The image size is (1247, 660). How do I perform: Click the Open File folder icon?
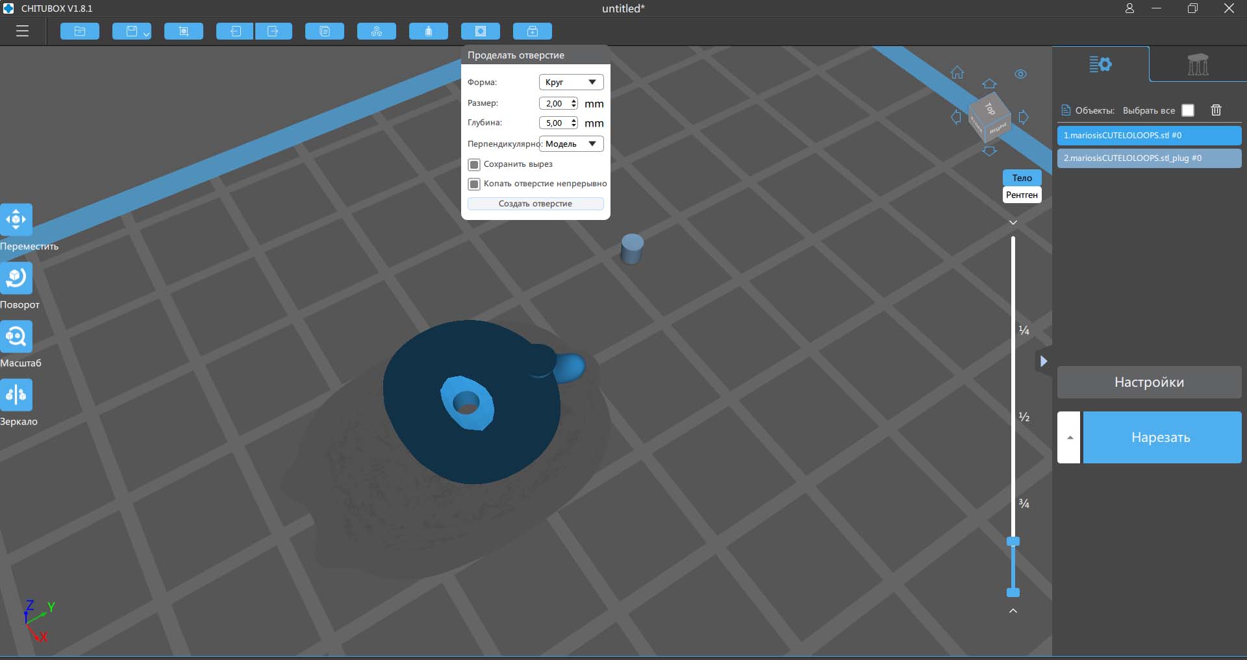pos(80,31)
